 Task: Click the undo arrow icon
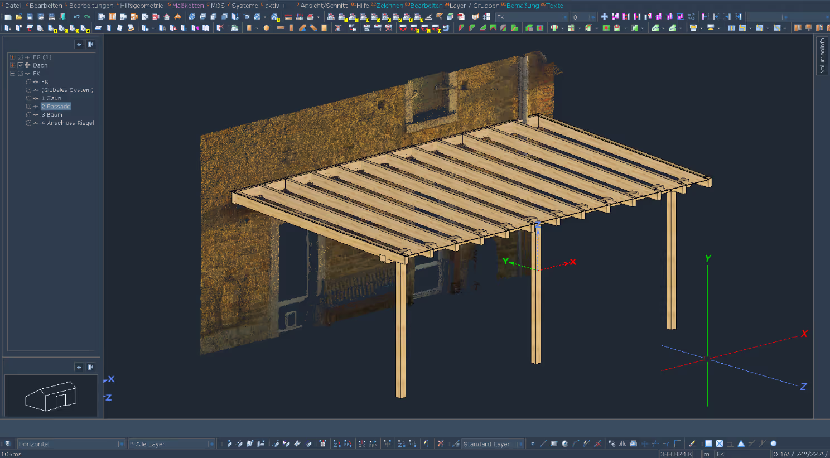pos(76,17)
